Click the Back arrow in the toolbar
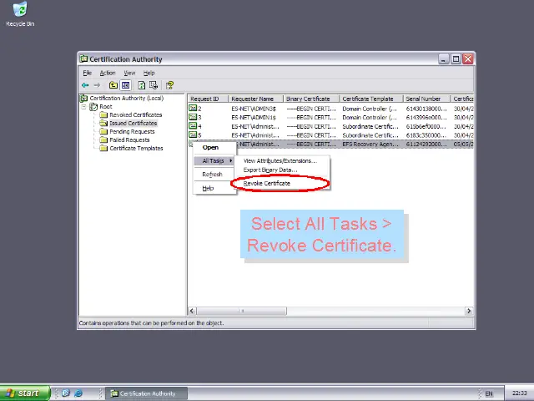Viewport: 534px width, 401px height. (85, 85)
